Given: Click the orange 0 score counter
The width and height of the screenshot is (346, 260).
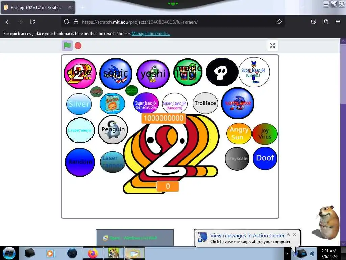Looking at the screenshot, I should coord(168,187).
